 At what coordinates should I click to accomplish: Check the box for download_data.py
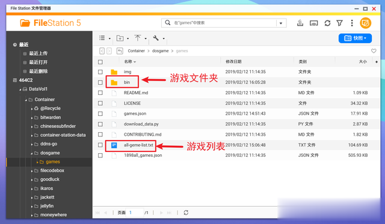click(100, 124)
